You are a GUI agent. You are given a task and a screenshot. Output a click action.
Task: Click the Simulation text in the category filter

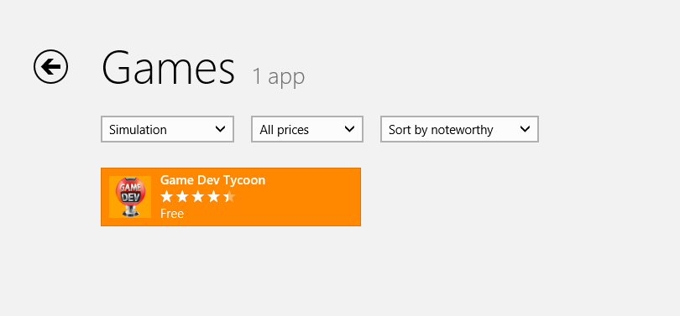pyautogui.click(x=138, y=129)
